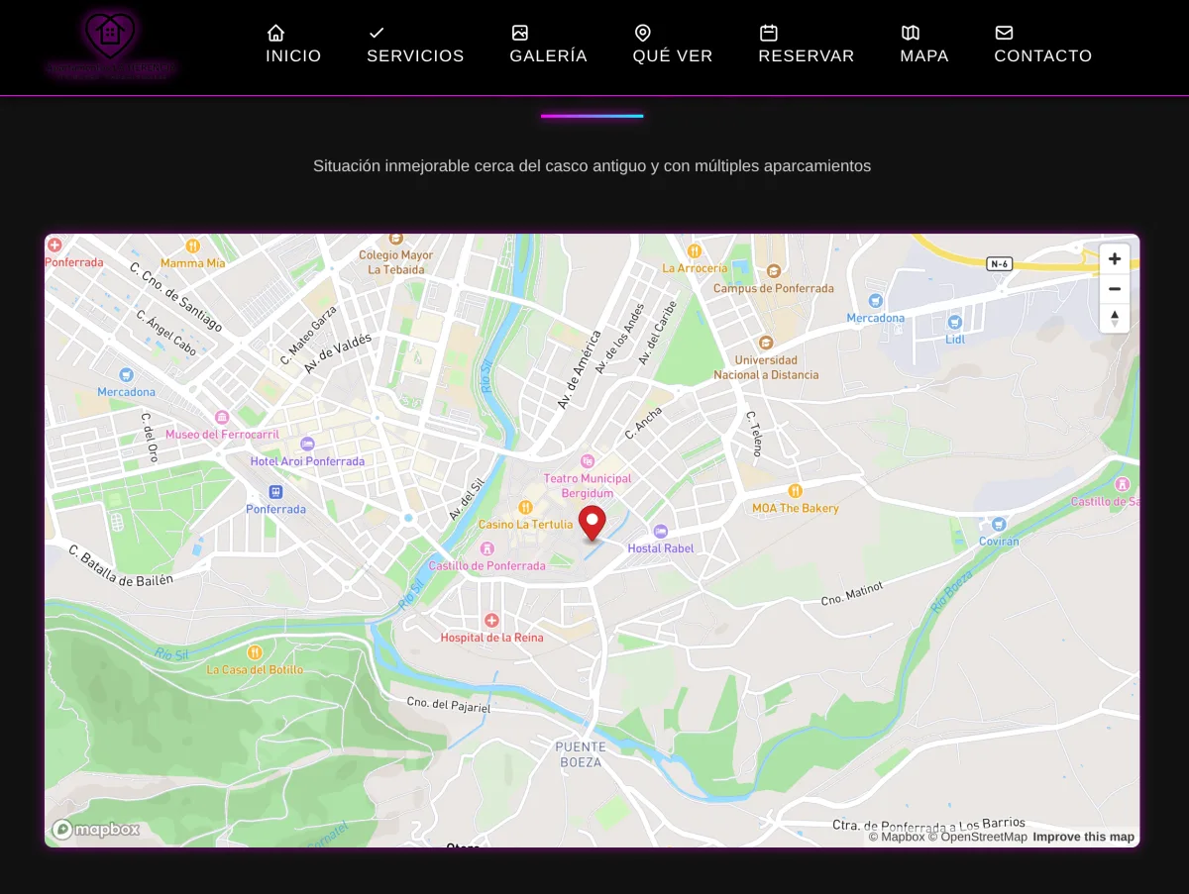Viewport: 1189px width, 894px height.
Task: Click the picture icon next to GALERÍA
Action: pos(519,32)
